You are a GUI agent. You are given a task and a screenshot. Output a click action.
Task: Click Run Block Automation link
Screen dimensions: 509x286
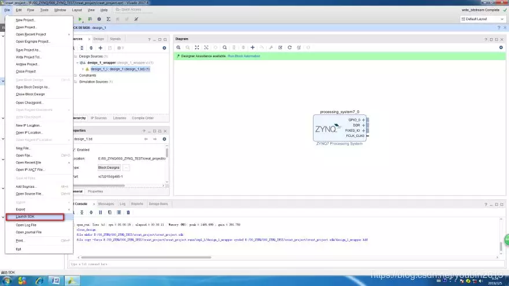click(244, 56)
